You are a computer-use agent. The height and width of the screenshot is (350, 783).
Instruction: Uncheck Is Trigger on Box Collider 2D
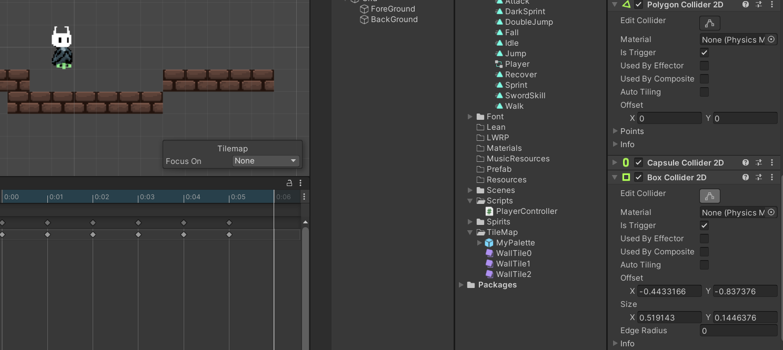tap(704, 225)
